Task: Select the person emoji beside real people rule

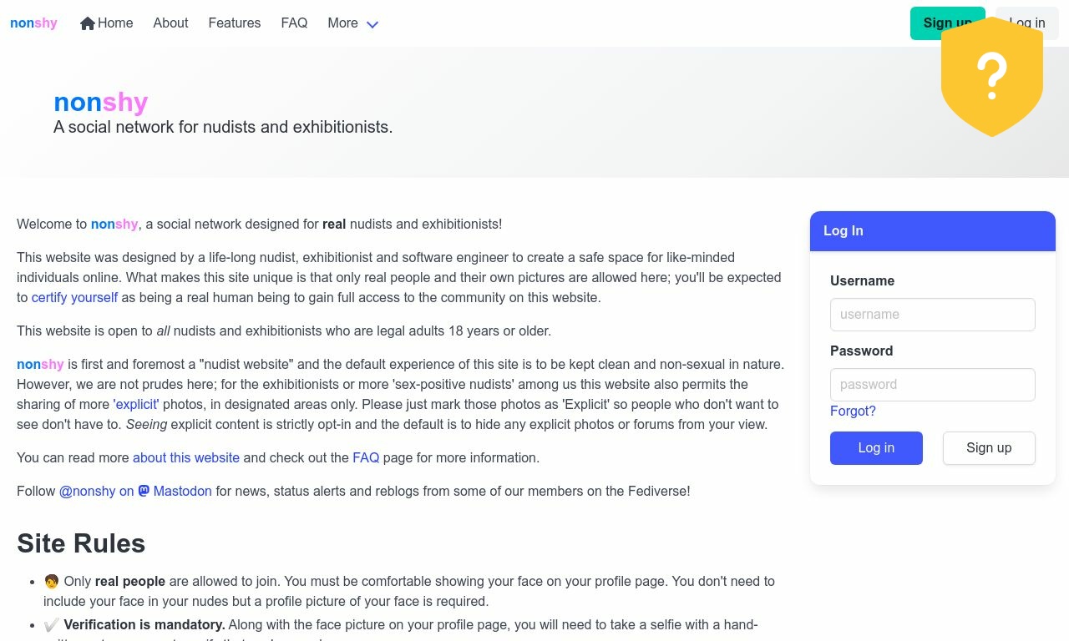Action: pyautogui.click(x=51, y=580)
